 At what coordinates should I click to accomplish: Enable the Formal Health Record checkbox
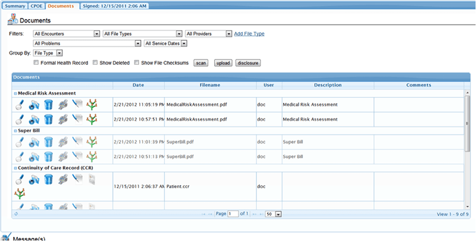(x=36, y=62)
